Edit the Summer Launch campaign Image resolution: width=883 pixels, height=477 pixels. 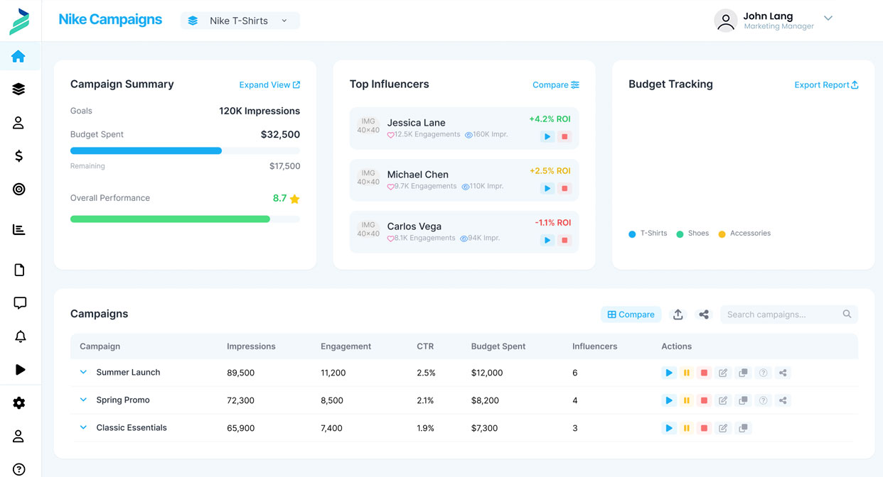[723, 373]
